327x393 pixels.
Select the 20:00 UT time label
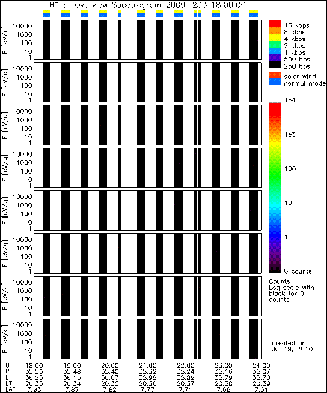tap(110, 365)
